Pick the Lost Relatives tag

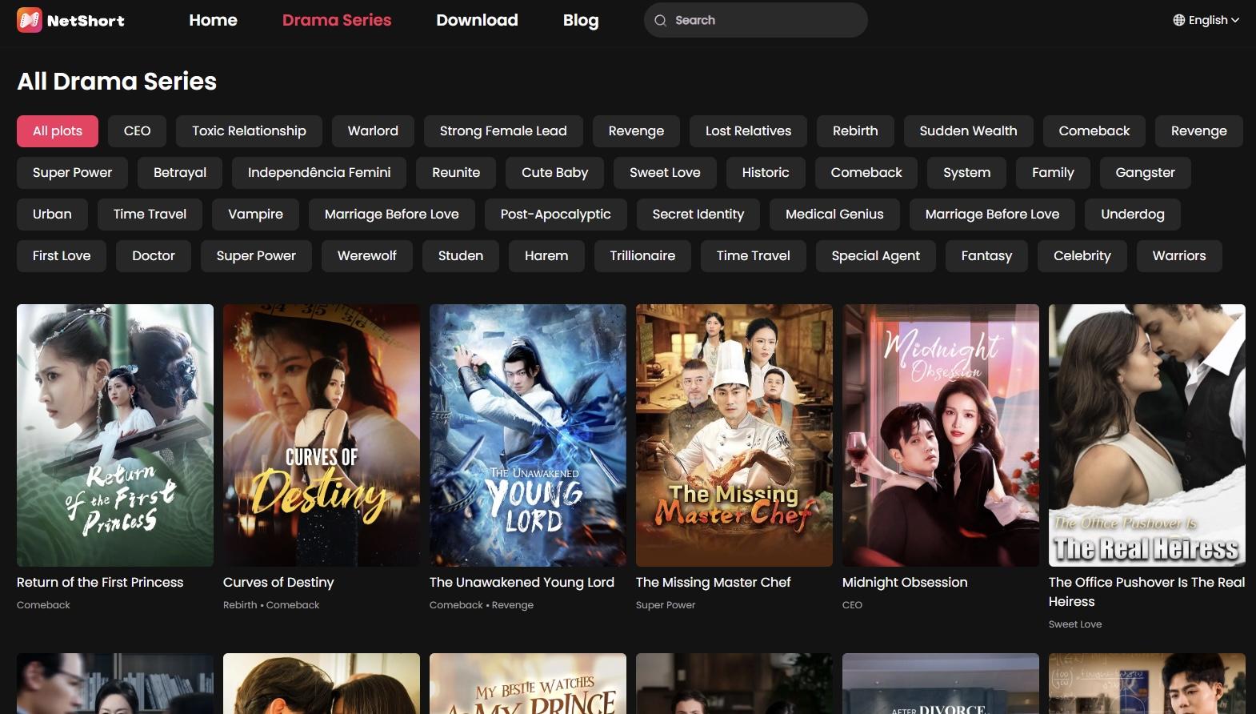[x=748, y=131]
